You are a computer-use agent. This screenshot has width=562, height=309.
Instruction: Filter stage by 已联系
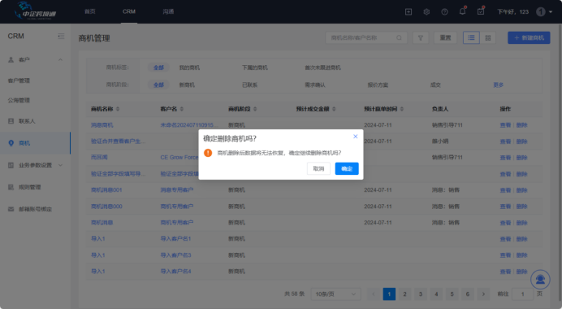click(249, 85)
